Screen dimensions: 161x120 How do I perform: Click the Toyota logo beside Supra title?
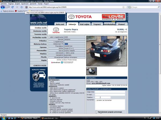tap(56, 30)
